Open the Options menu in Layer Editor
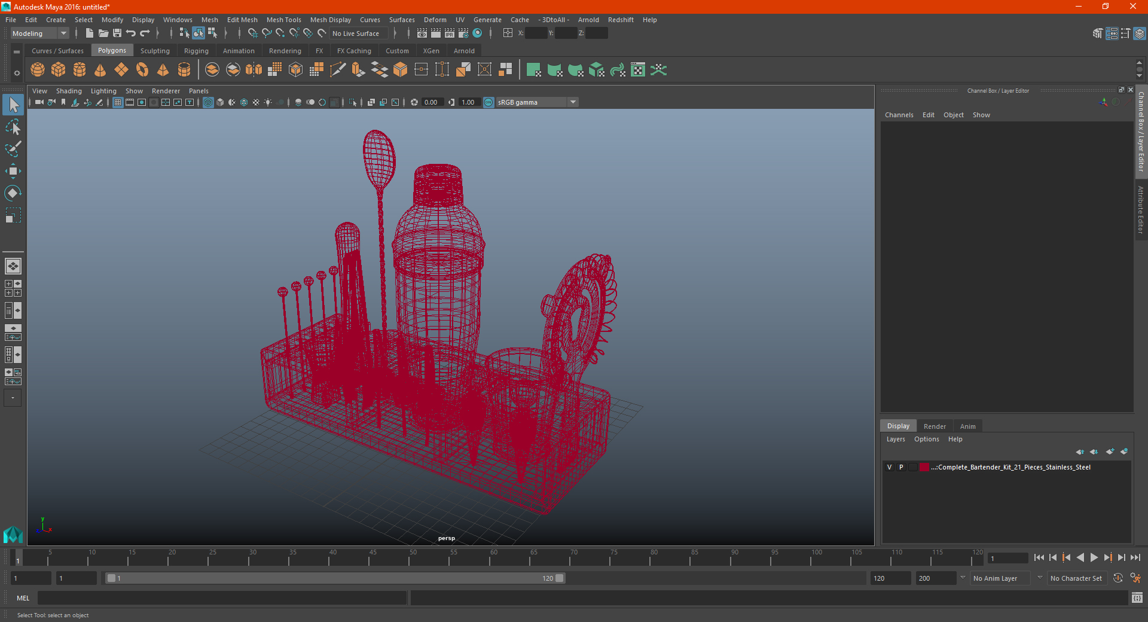The height and width of the screenshot is (622, 1148). (x=926, y=439)
